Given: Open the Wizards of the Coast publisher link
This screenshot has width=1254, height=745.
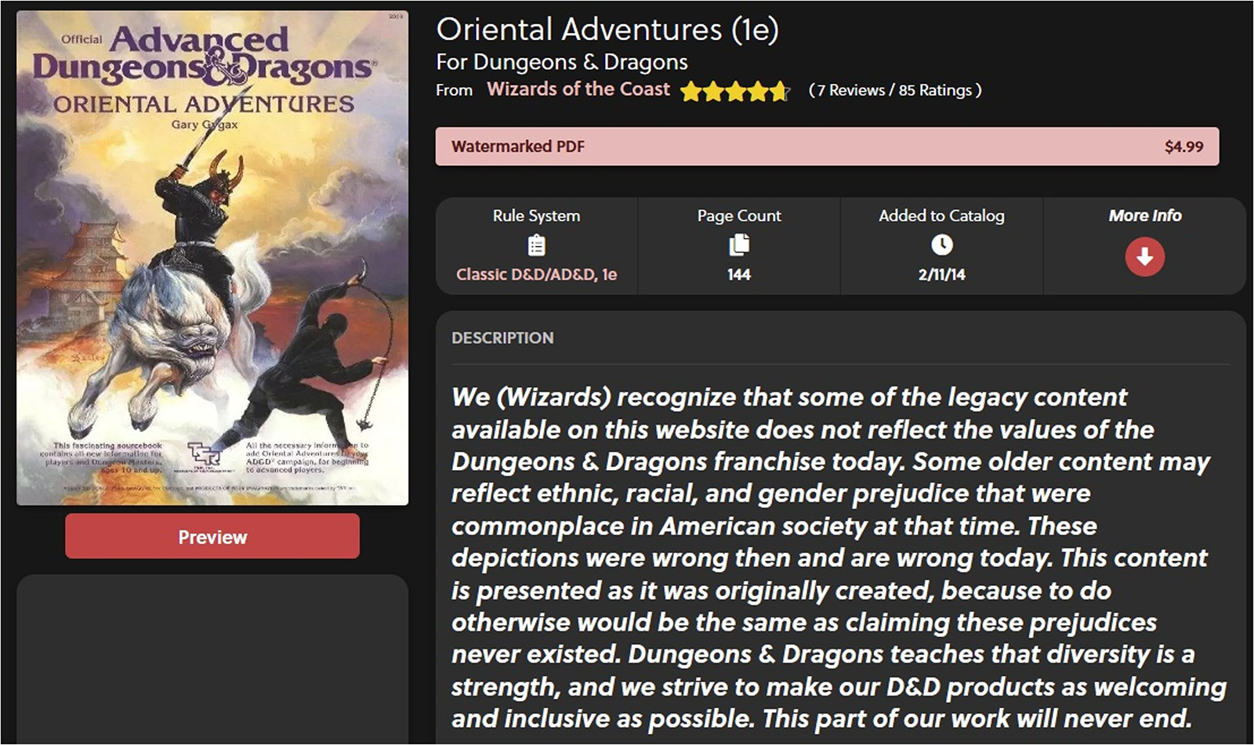Looking at the screenshot, I should tap(578, 89).
